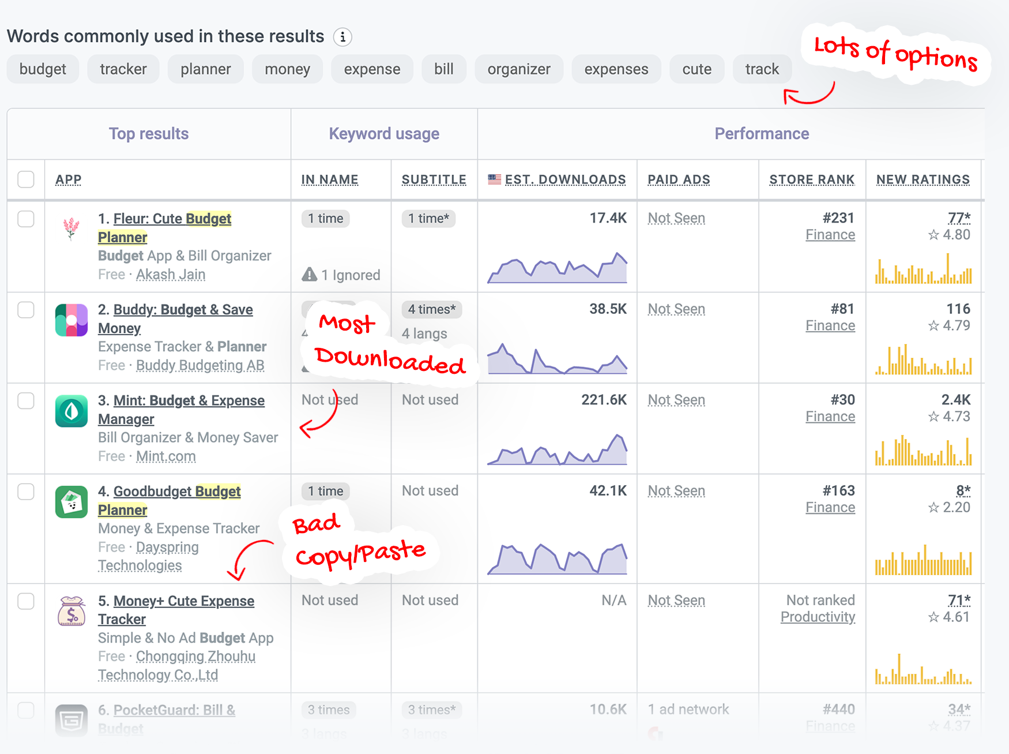
Task: Check the box for Money+ Cute Expense Tracker
Action: [26, 601]
